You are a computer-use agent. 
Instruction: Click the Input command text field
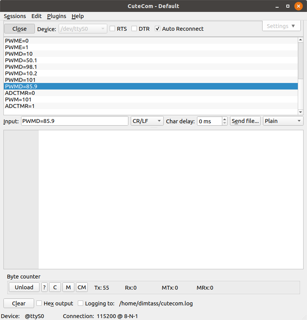coord(74,121)
